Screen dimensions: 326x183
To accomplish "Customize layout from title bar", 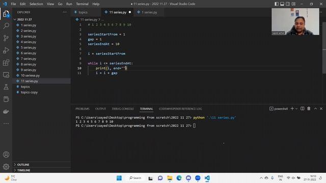I will click(x=293, y=4).
